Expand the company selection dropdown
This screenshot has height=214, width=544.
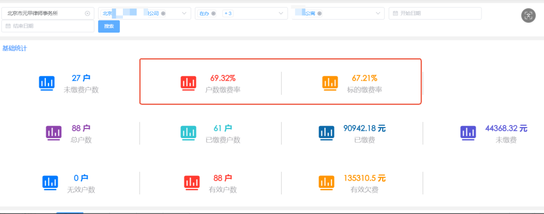click(184, 14)
